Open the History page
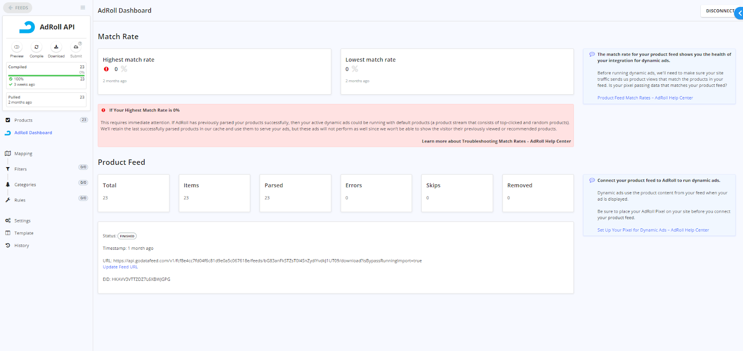743x351 pixels. (x=21, y=246)
